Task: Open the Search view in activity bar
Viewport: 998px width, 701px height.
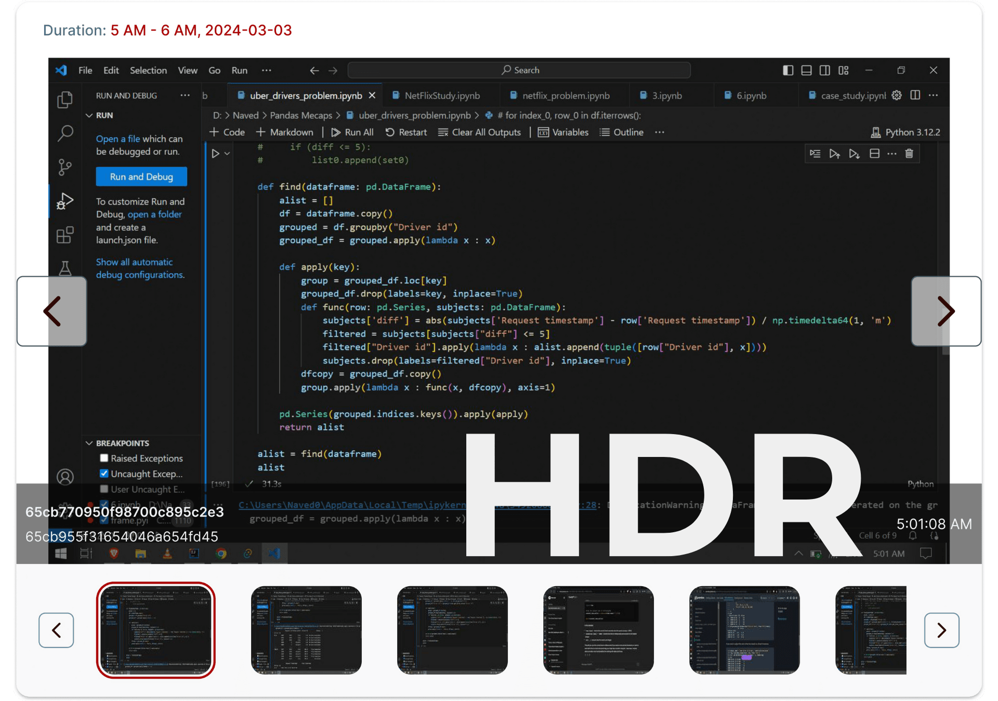Action: 65,133
